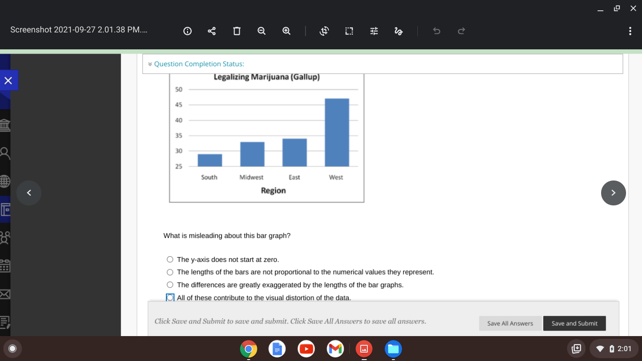Go to next image arrow

pos(613,193)
